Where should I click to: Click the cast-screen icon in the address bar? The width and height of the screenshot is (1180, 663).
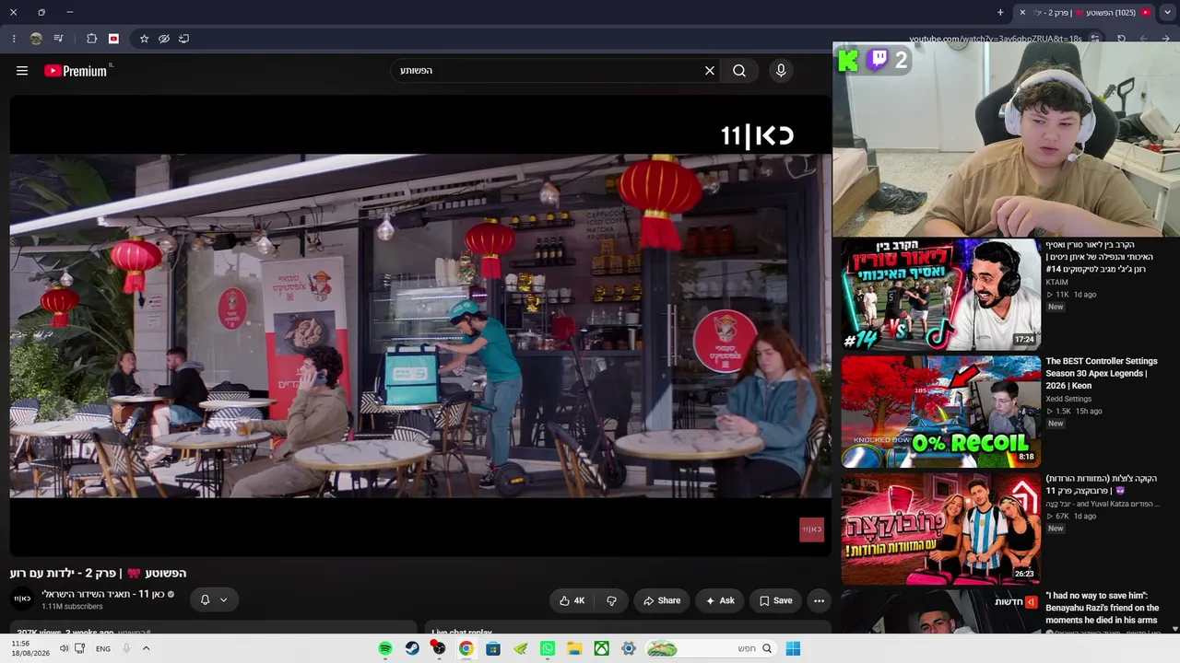click(x=183, y=39)
